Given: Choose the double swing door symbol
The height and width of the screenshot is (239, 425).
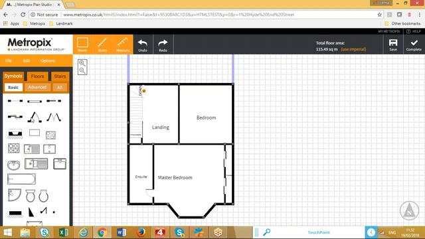Looking at the screenshot, I should click(x=54, y=118).
